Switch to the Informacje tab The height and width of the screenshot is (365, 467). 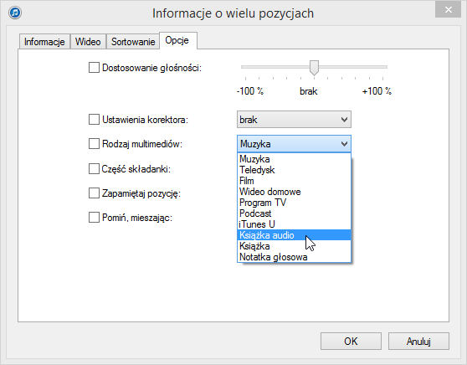tap(44, 41)
